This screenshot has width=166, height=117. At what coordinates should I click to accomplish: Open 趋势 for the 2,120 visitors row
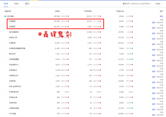coord(154,77)
